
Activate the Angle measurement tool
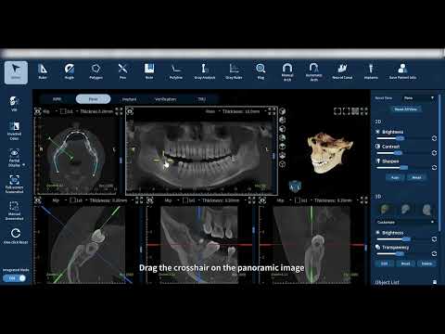70,71
